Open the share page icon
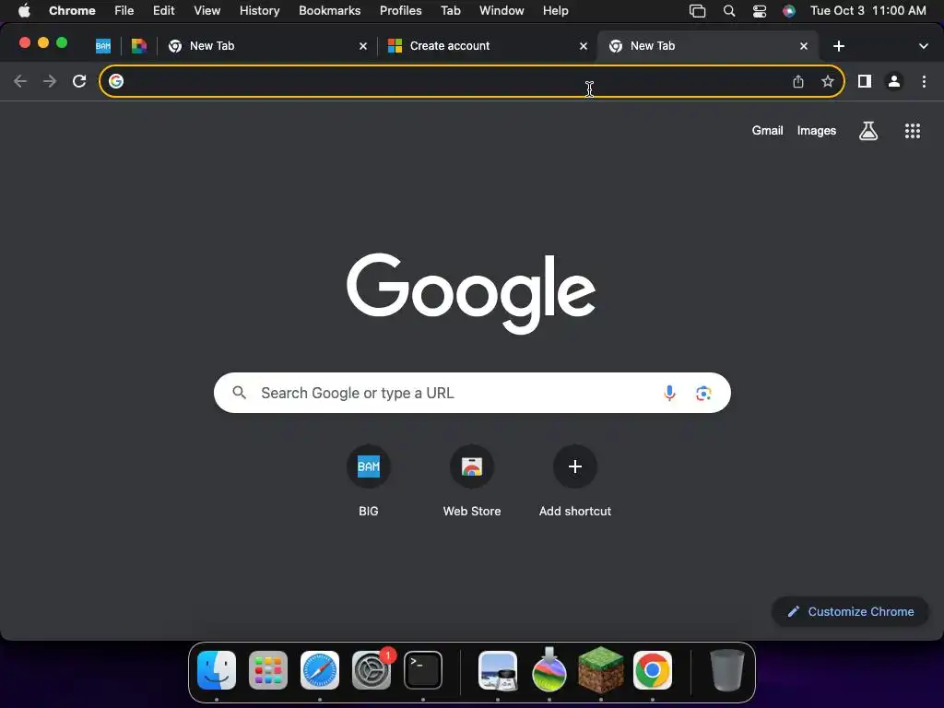 tap(798, 81)
